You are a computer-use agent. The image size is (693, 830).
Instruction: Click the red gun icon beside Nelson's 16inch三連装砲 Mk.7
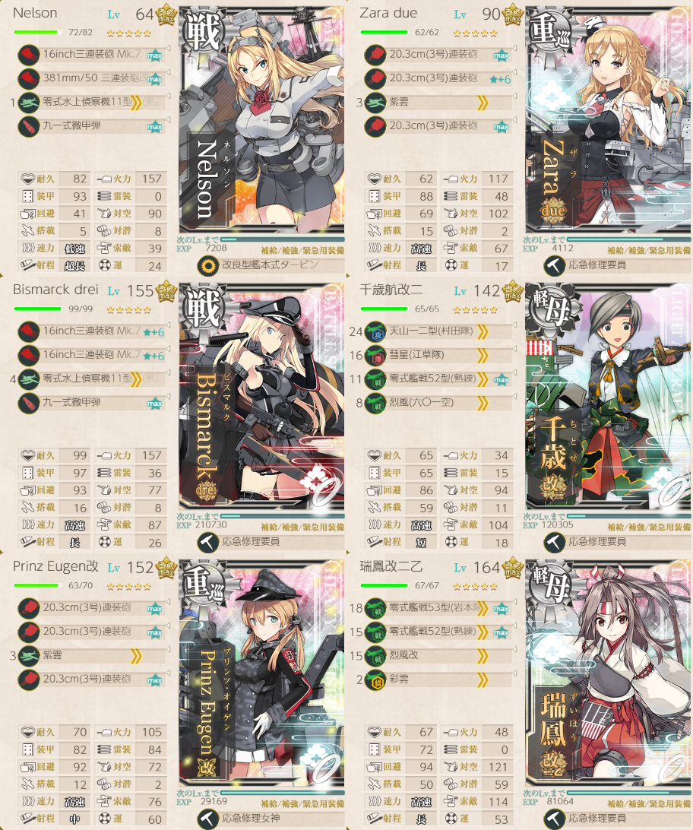[x=29, y=55]
